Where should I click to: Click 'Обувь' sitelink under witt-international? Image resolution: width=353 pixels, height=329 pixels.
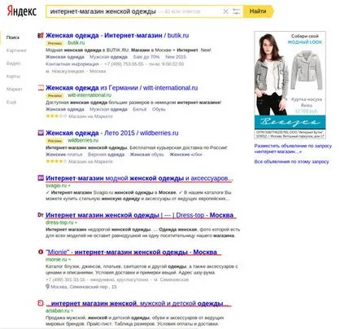click(x=159, y=109)
